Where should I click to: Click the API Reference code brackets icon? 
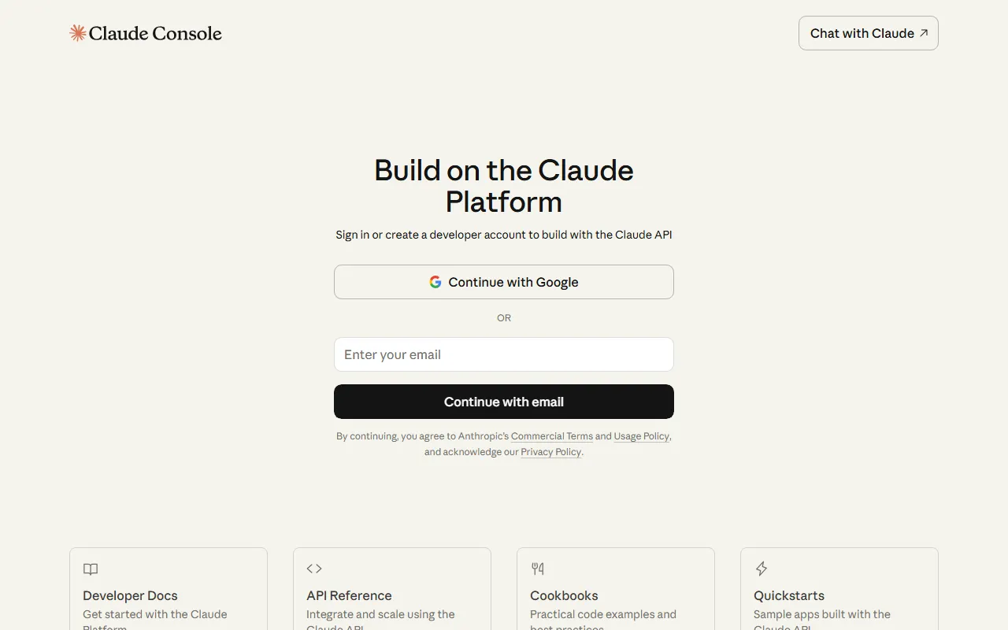314,569
